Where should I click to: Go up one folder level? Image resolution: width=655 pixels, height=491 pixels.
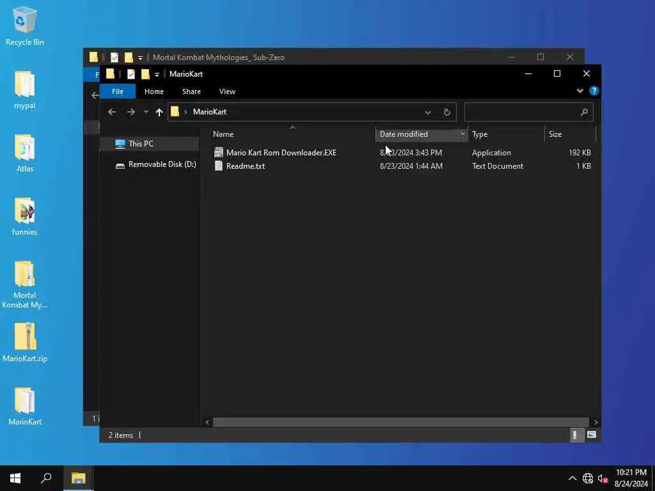point(159,112)
